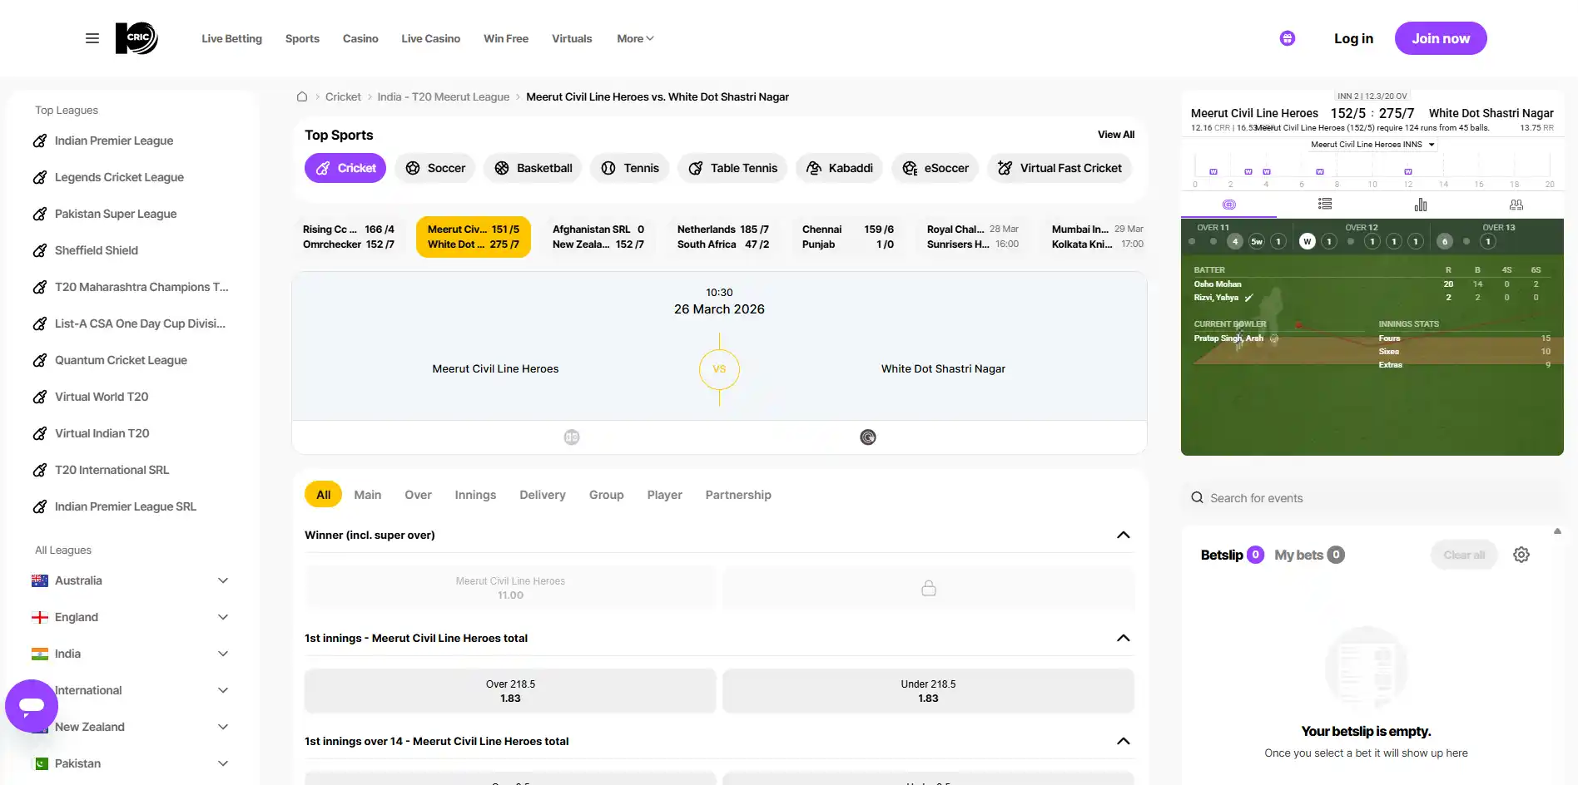Click the Join now button
The height and width of the screenshot is (785, 1578).
[x=1441, y=38]
